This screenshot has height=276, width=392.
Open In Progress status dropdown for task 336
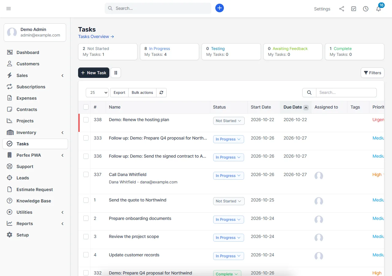tap(228, 157)
